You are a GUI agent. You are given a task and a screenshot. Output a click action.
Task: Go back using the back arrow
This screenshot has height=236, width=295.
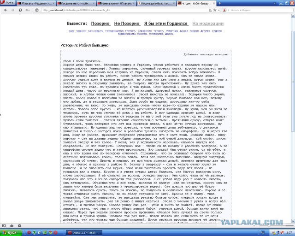tap(6, 10)
